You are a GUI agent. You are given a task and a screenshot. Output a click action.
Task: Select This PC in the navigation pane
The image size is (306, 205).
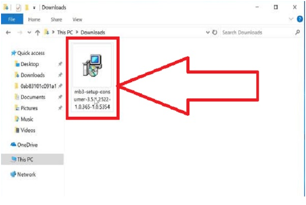(x=32, y=159)
